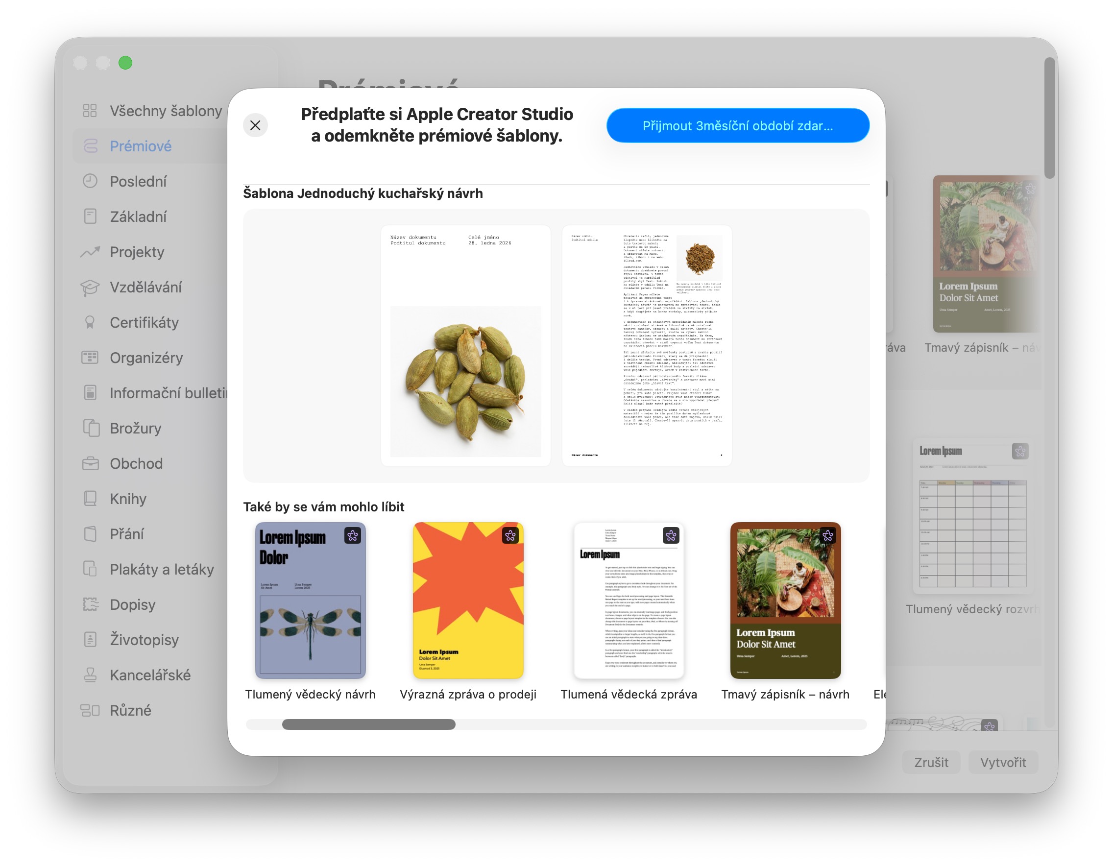This screenshot has height=866, width=1113.
Task: Click the Obchod briefcase icon
Action: coord(90,463)
